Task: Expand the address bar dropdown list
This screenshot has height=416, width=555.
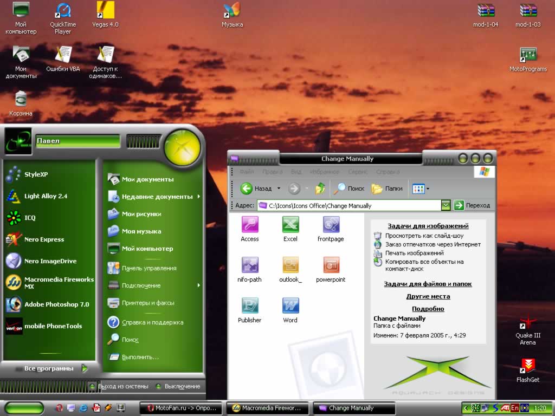Action: [x=446, y=205]
